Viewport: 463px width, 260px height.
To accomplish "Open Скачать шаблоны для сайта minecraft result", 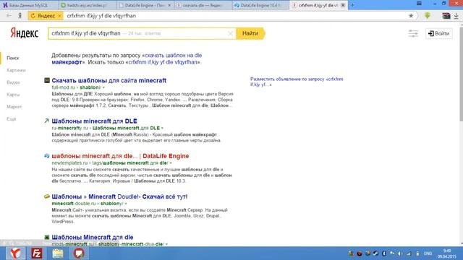I will 109,80.
